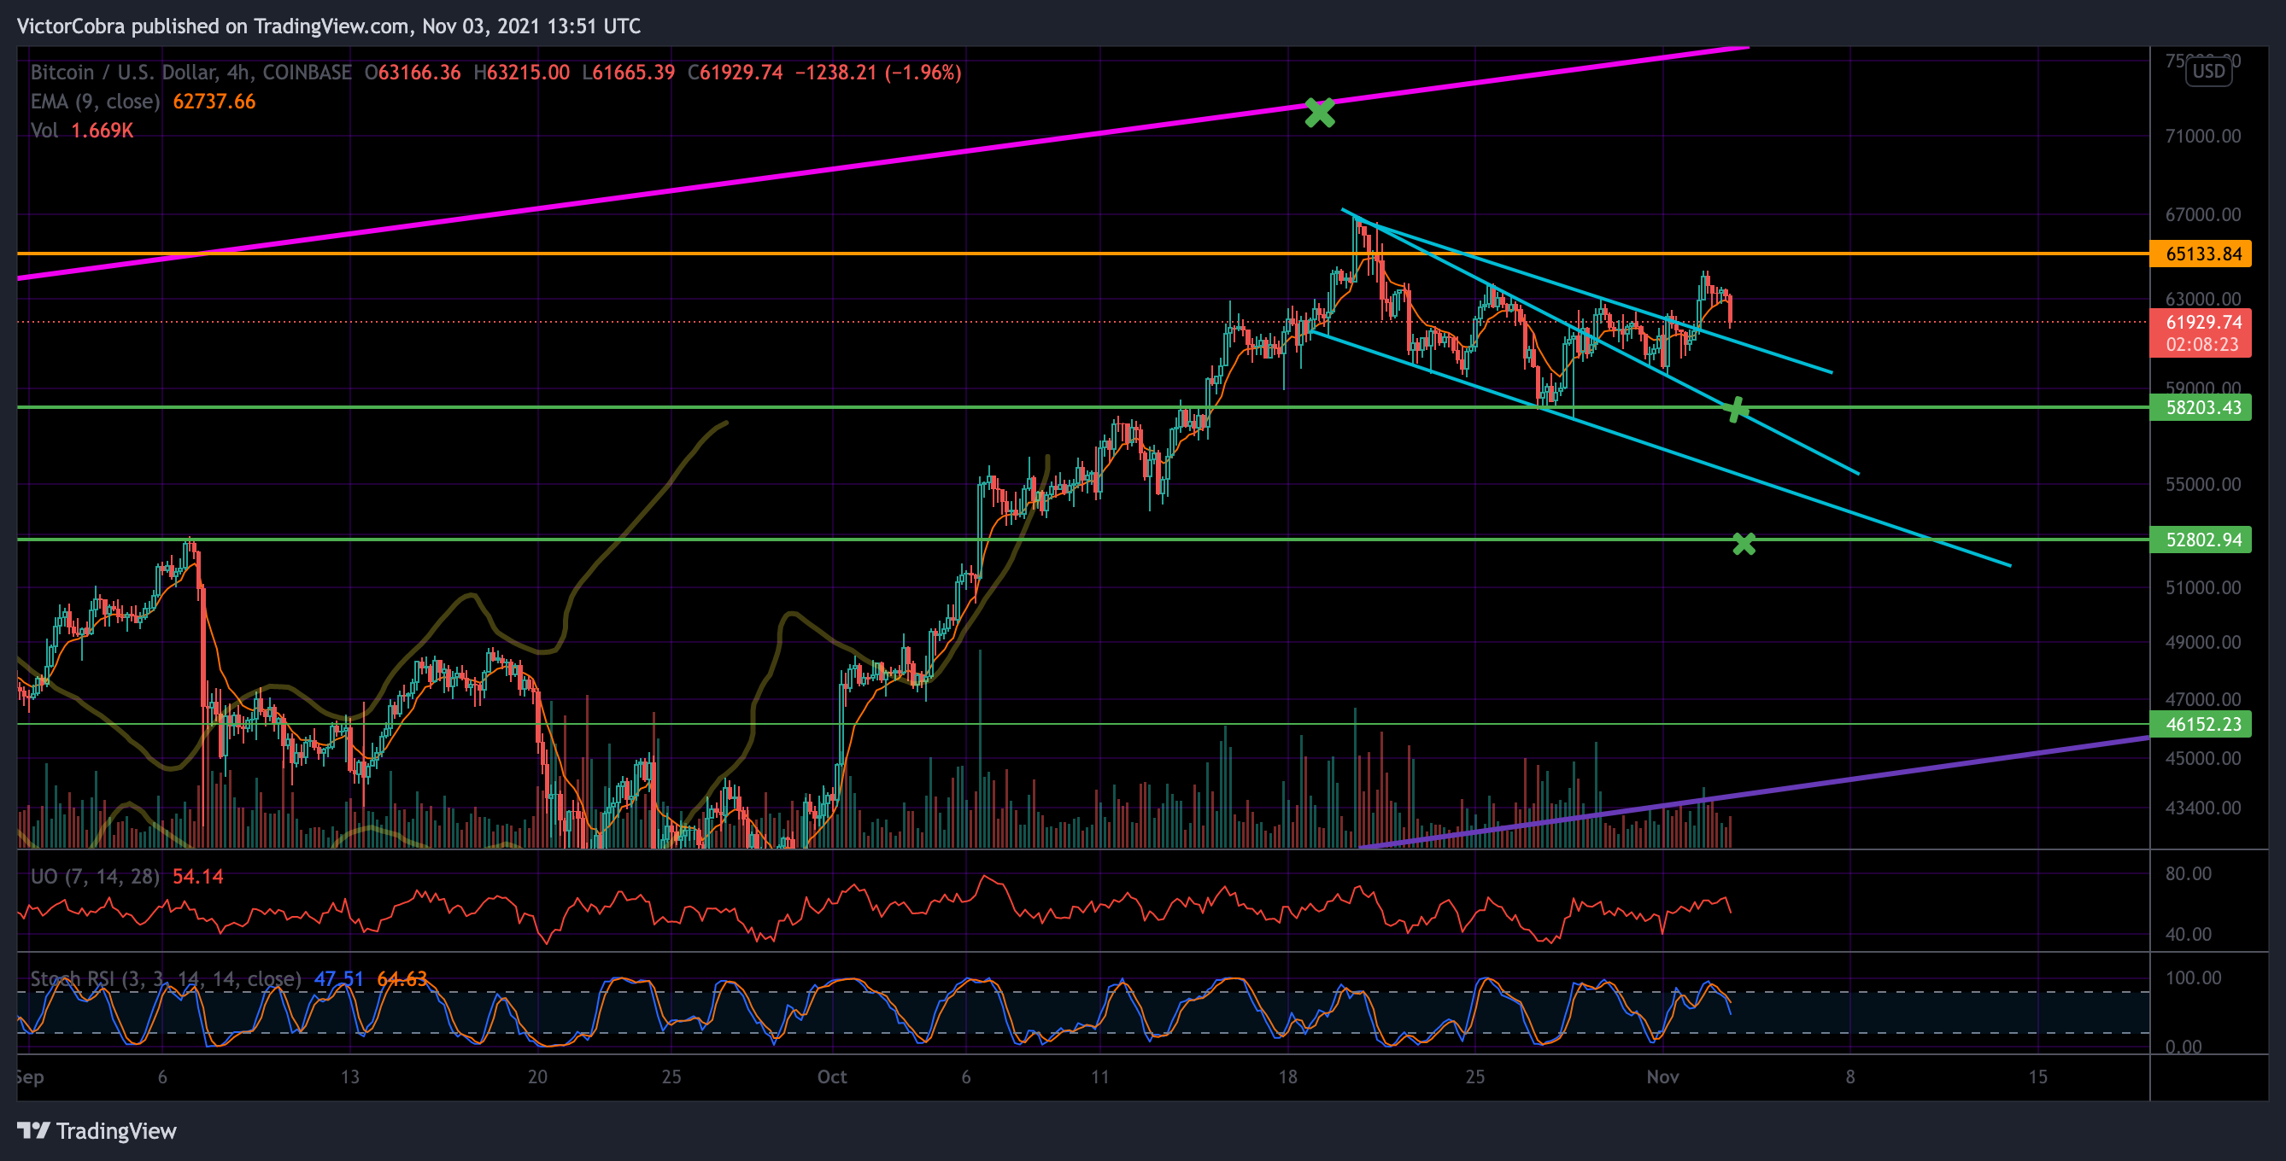Image resolution: width=2286 pixels, height=1161 pixels.
Task: Click the 15 date label near chart end
Action: [x=2037, y=1076]
